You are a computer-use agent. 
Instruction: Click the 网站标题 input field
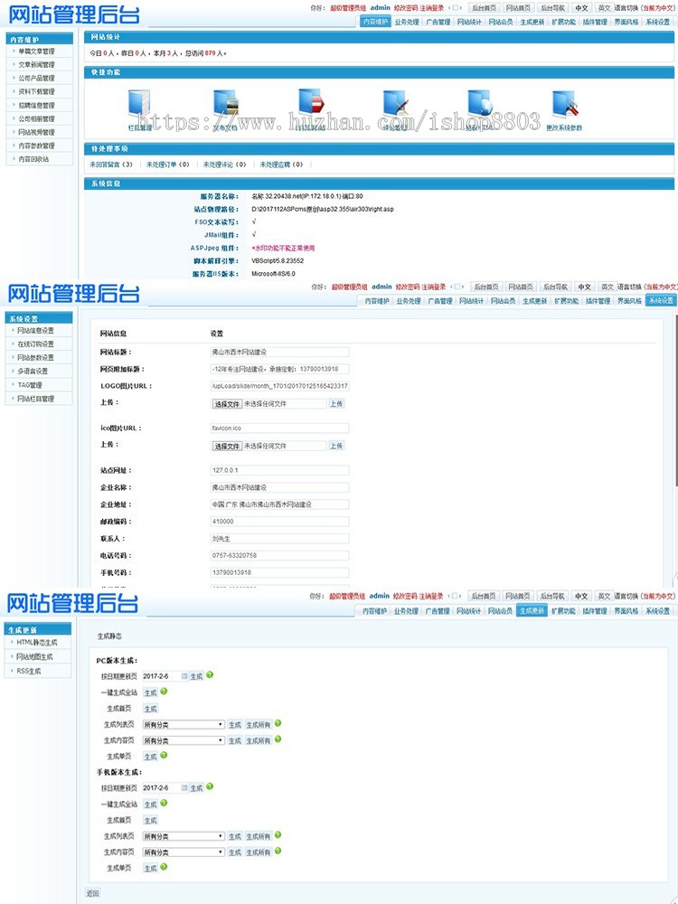(279, 352)
